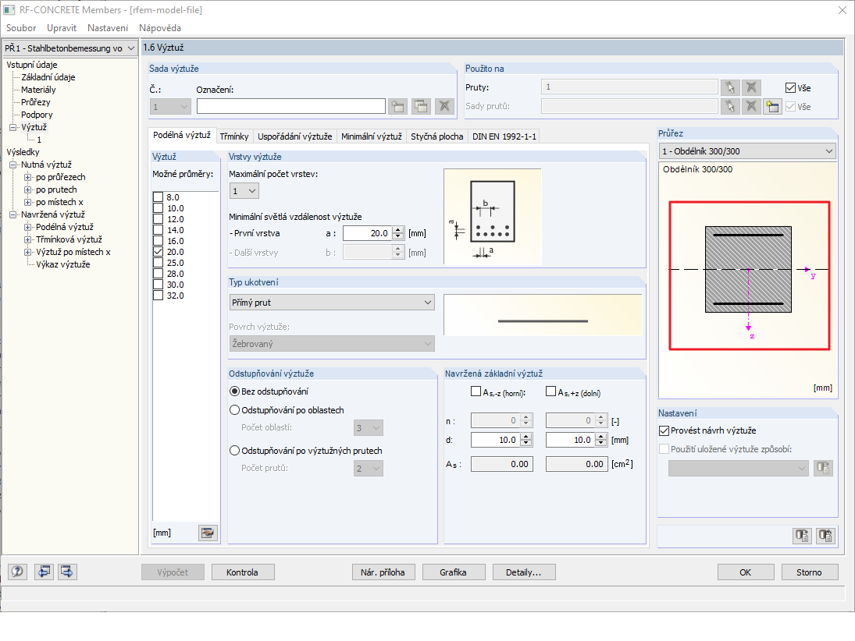Click the left cross-section info icon under Nastavení panel

(802, 536)
